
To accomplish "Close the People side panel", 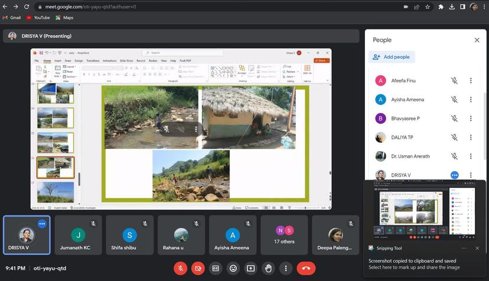I will (x=477, y=40).
